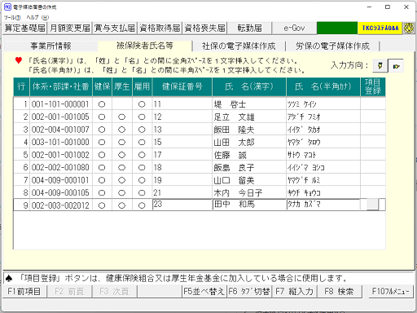Click the 氏名(半角ｶﾅ) column header

pos(323,86)
